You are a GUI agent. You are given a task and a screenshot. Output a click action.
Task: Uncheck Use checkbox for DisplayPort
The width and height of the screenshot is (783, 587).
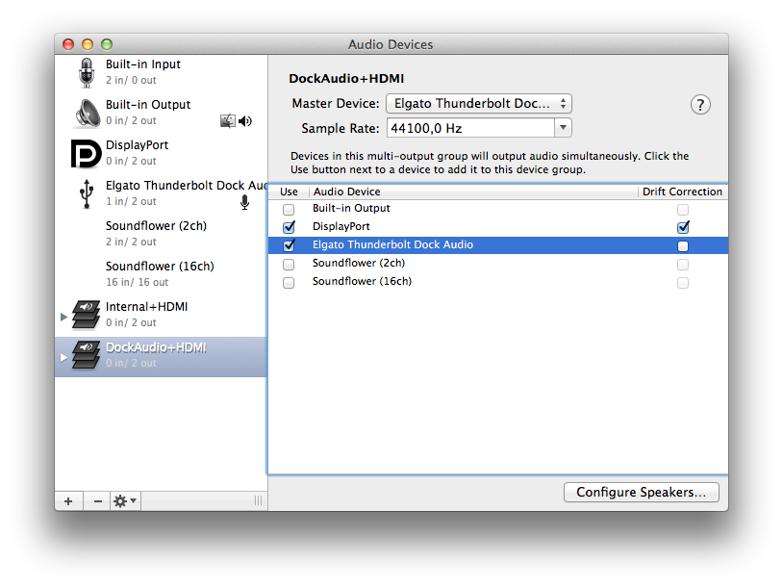point(289,227)
